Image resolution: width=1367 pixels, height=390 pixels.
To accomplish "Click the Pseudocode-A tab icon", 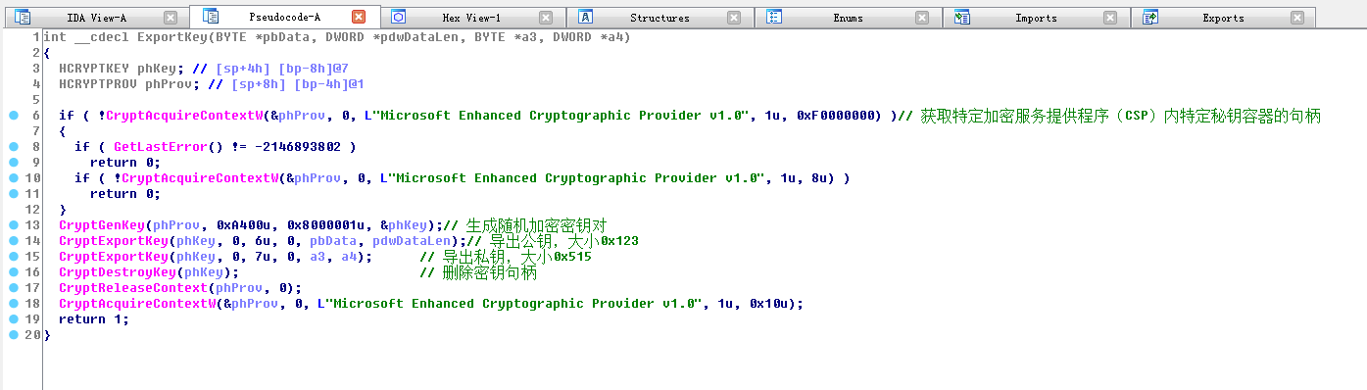I will pos(210,17).
